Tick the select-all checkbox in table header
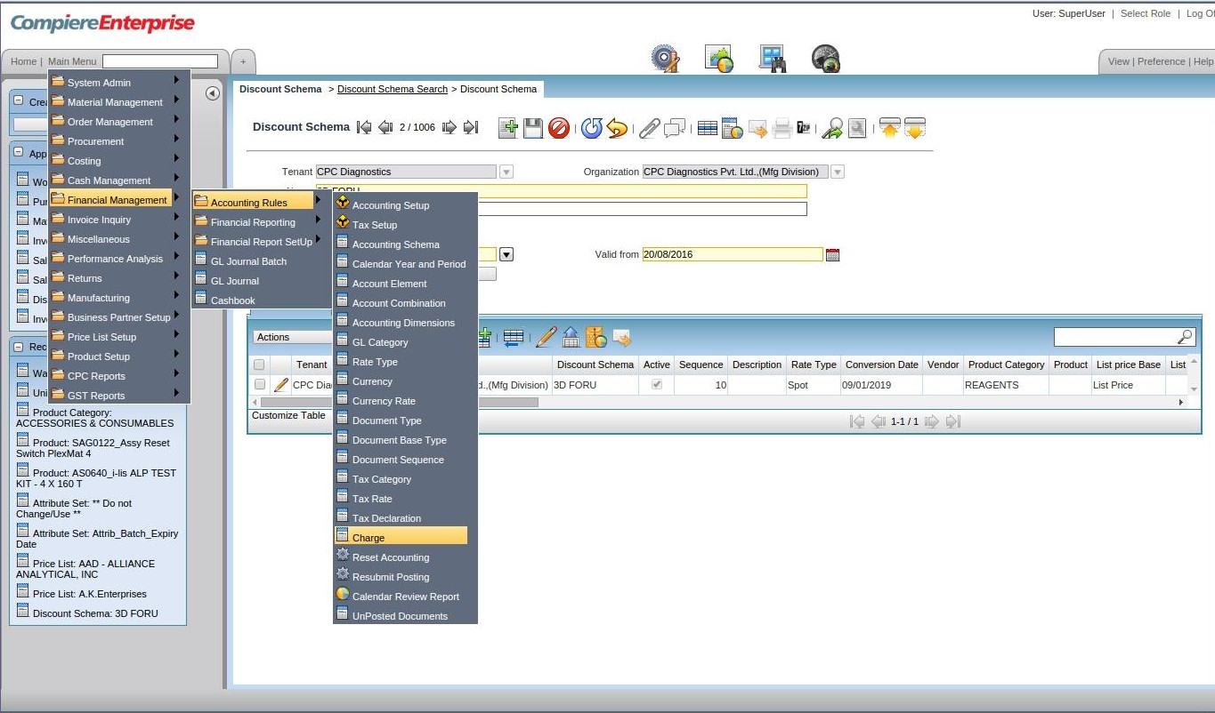Screen dimensions: 1215x713 point(259,365)
